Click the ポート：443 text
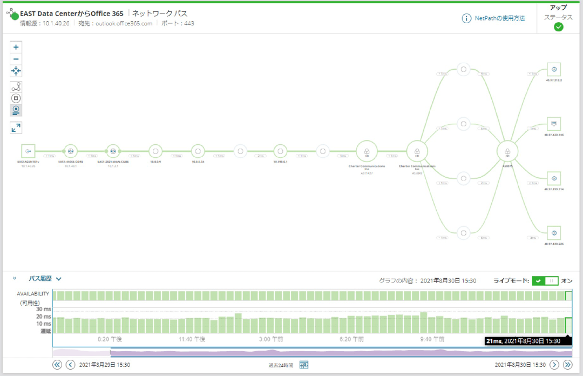 pos(178,23)
